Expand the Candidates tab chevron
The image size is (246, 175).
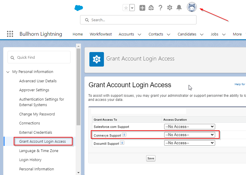(202, 35)
